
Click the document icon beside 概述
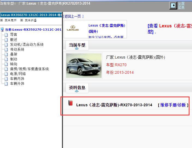6,40
